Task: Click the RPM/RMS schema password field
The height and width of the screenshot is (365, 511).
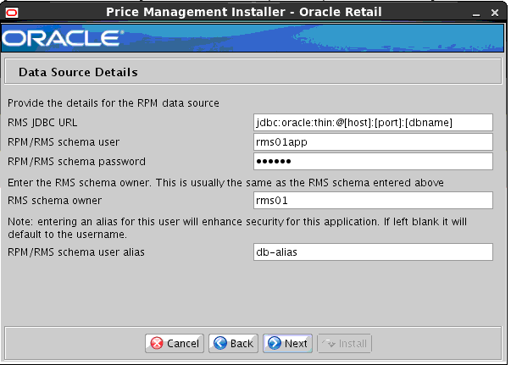Action: point(373,161)
